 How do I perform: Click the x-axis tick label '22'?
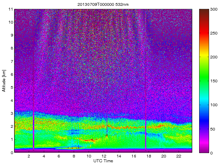[x=179, y=156]
